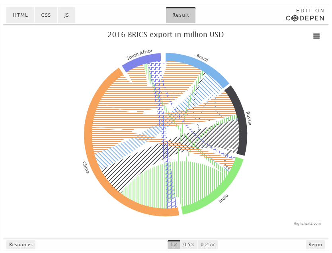This screenshot has height=253, width=332.
Task: Switch to the HTML tab
Action: (20, 15)
